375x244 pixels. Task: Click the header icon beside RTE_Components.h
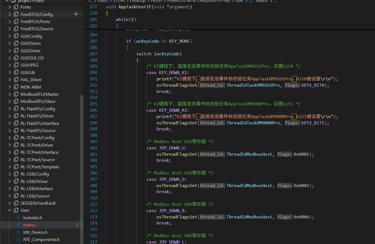pyautogui.click(x=18, y=240)
